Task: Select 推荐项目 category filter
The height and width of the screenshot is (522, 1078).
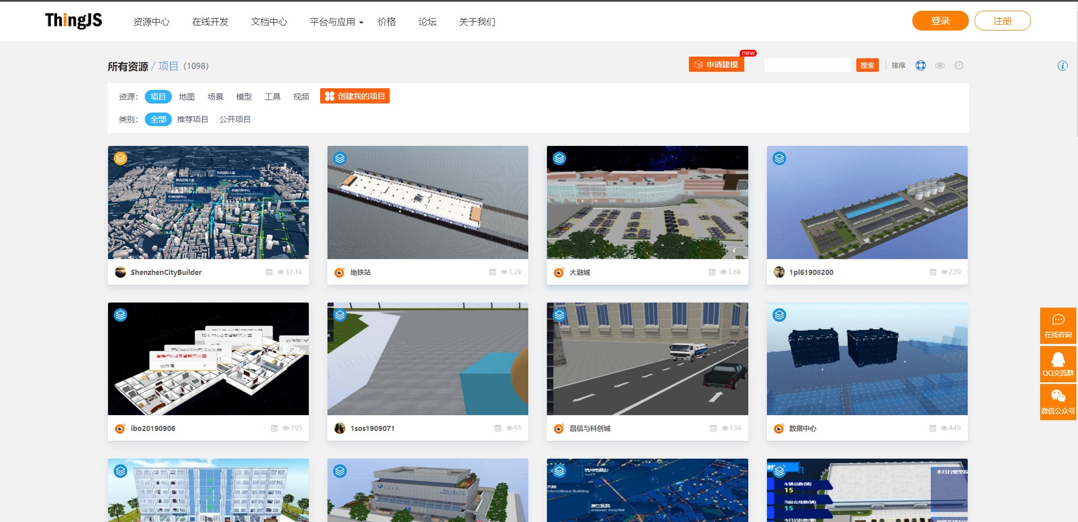Action: [192, 119]
